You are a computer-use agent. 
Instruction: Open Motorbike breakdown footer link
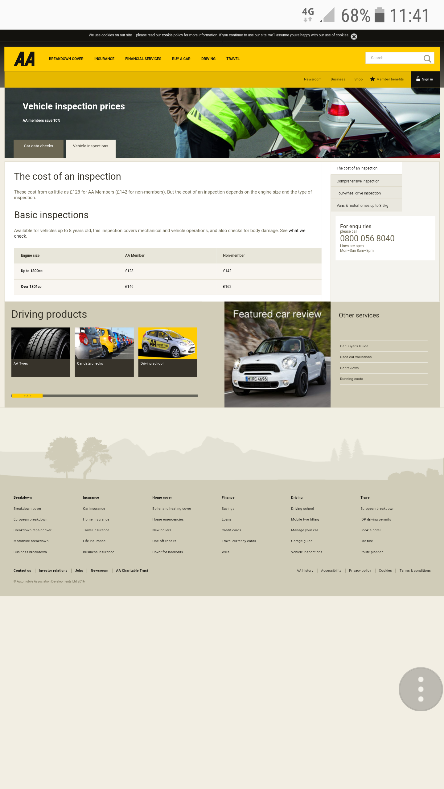(x=31, y=541)
